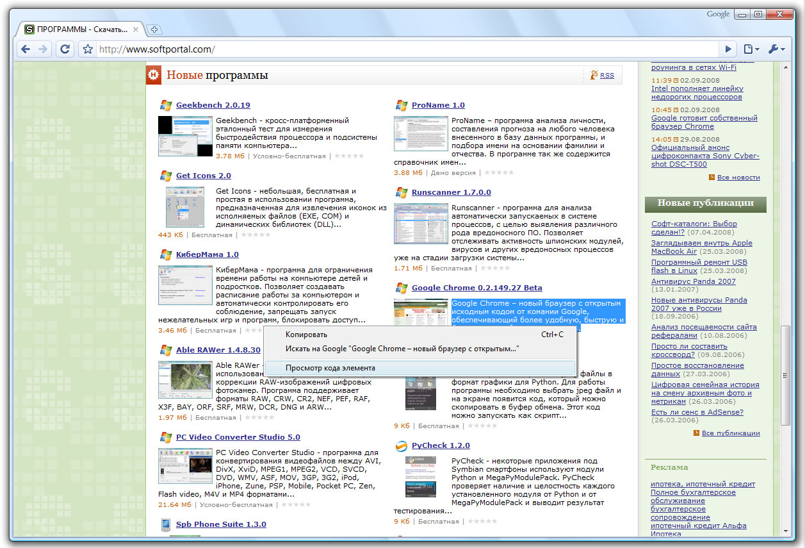Image resolution: width=805 pixels, height=548 pixels.
Task: Switch to the ПРОГРАММЫ - Скачать tab
Action: click(80, 29)
